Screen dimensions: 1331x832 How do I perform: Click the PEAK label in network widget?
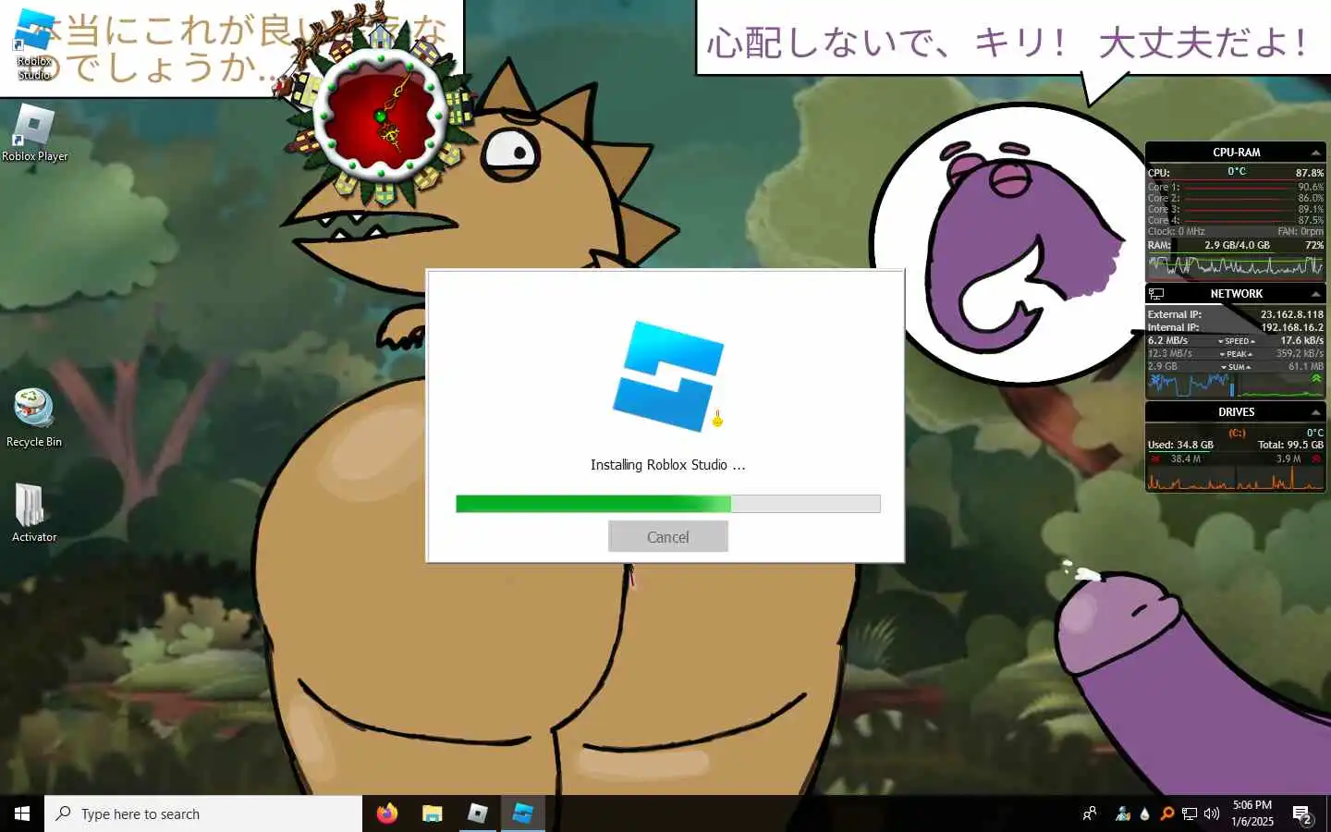click(1237, 354)
